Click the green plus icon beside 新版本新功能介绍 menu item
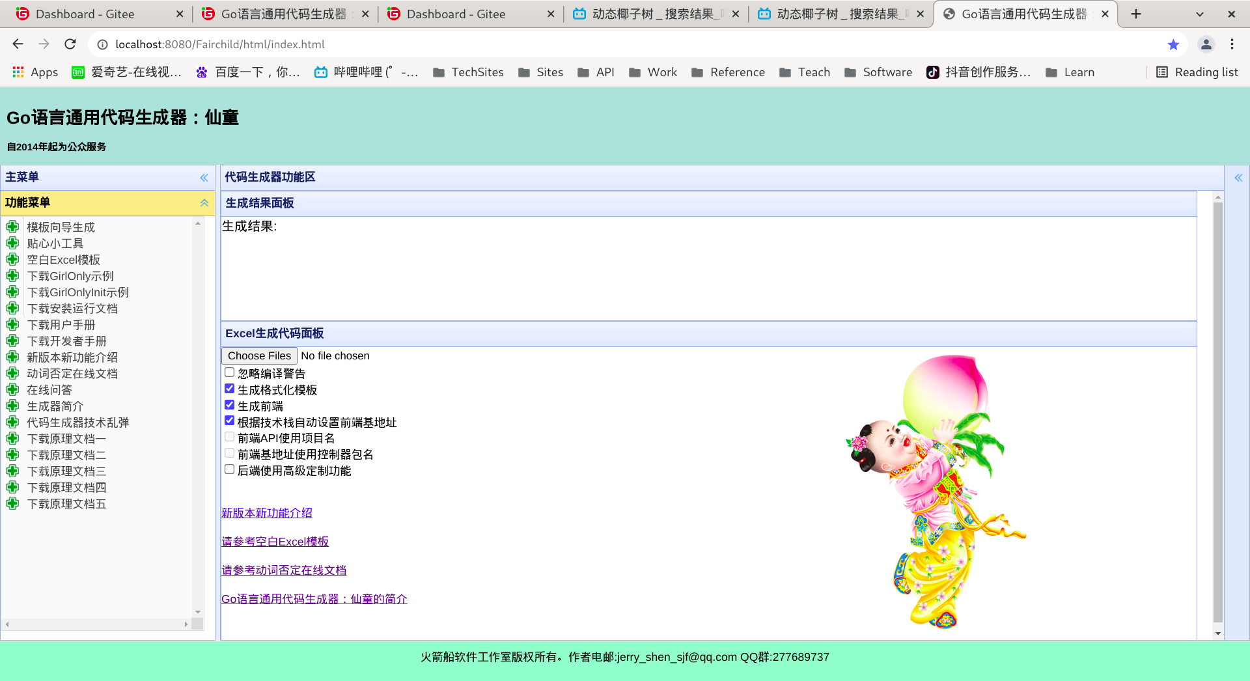The width and height of the screenshot is (1250, 681). pos(12,357)
